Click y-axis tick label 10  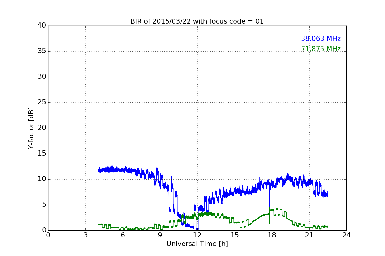point(41,179)
